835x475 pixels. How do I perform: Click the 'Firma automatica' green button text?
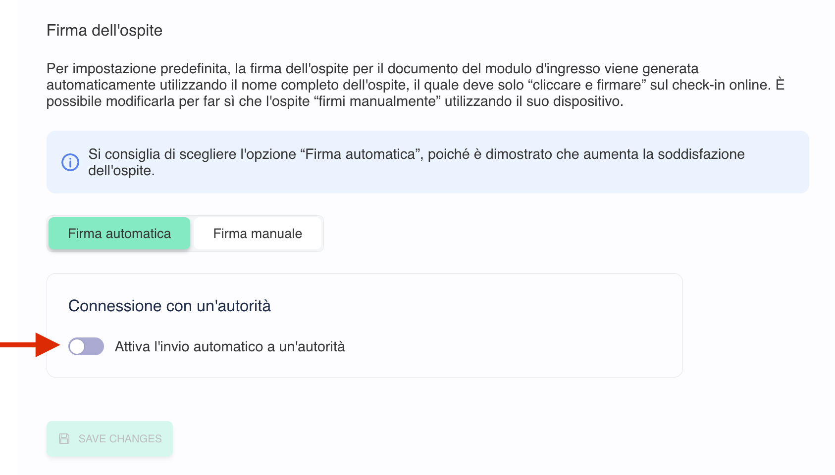click(x=119, y=234)
